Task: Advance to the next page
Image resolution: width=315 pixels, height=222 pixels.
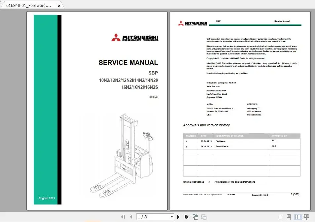Action: [x=178, y=217]
